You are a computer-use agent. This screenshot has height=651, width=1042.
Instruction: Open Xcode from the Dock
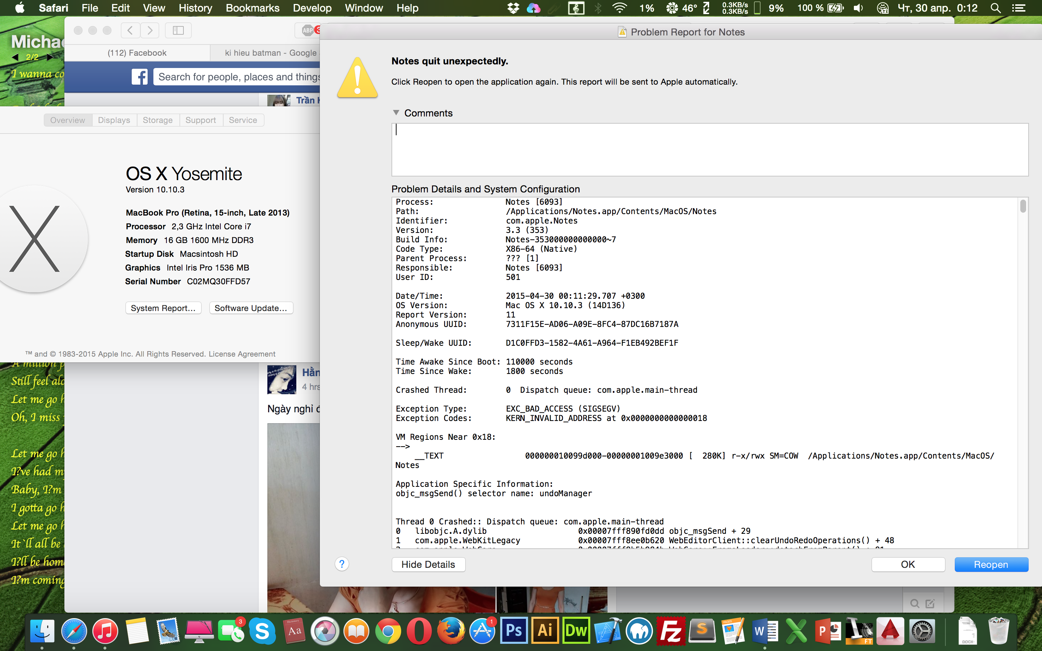coord(608,631)
